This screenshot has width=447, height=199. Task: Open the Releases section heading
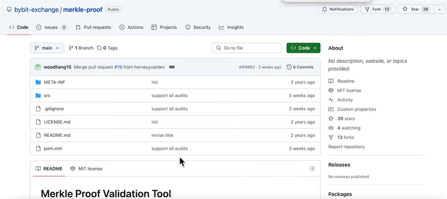click(x=339, y=165)
